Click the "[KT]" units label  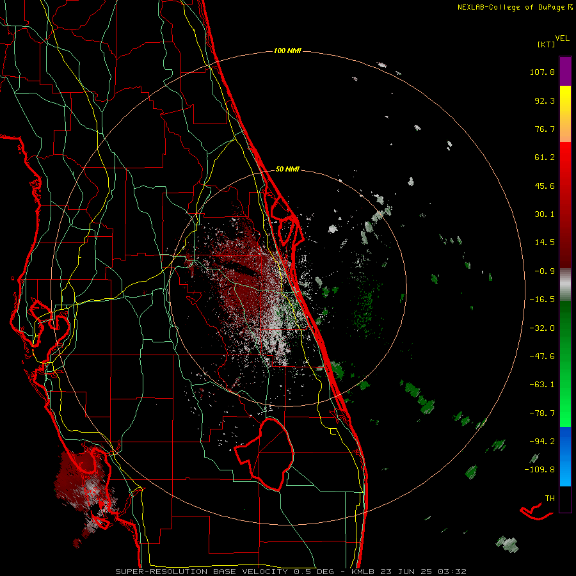547,44
